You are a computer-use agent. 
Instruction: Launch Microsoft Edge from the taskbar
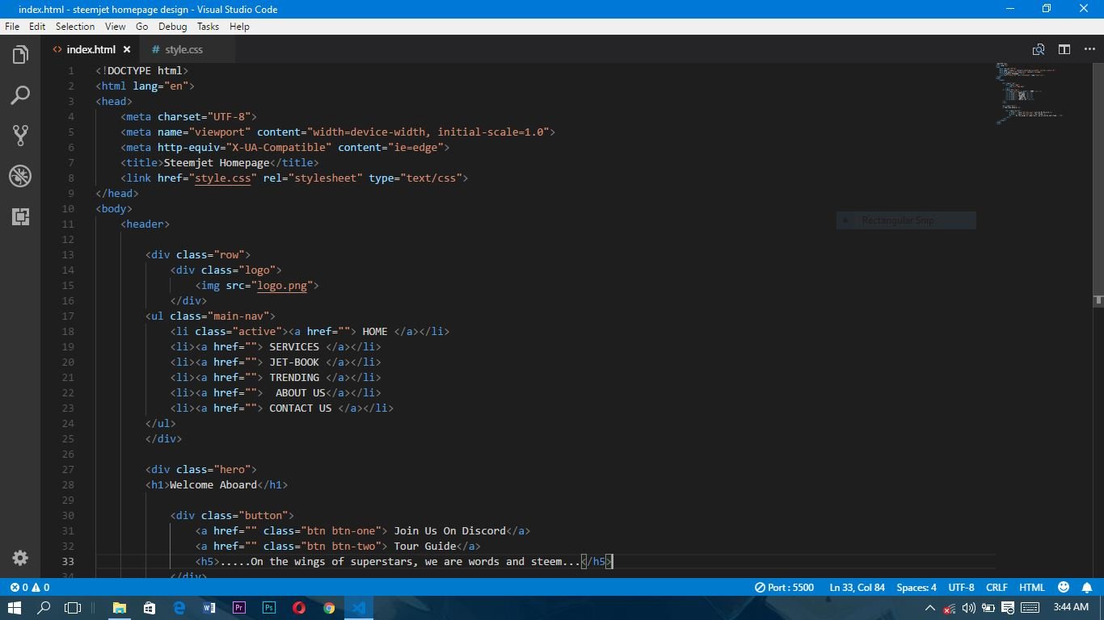(x=179, y=608)
